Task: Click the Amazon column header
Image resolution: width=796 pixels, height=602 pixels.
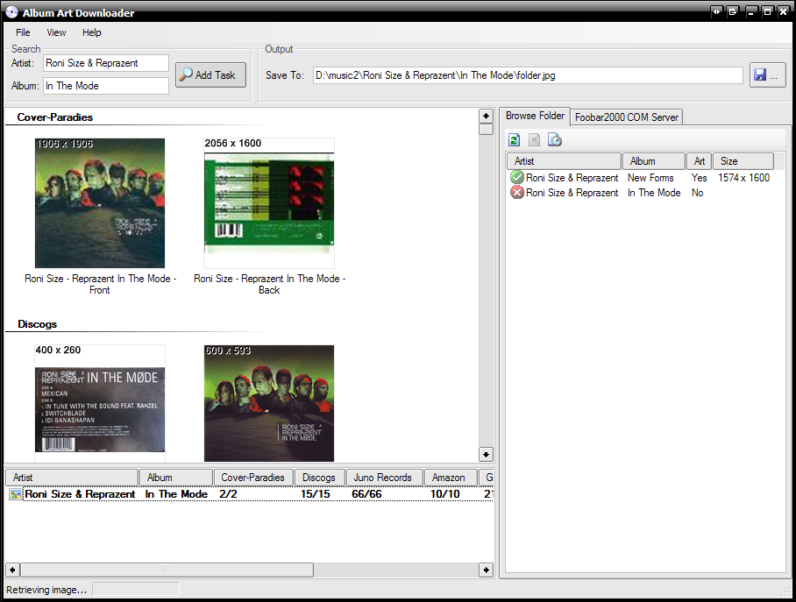Action: (x=451, y=478)
